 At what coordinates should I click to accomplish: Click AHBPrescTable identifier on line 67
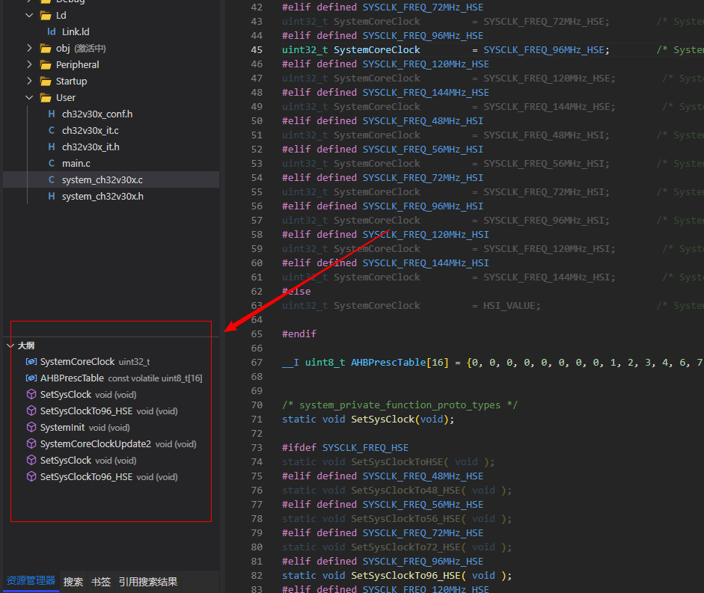(388, 362)
